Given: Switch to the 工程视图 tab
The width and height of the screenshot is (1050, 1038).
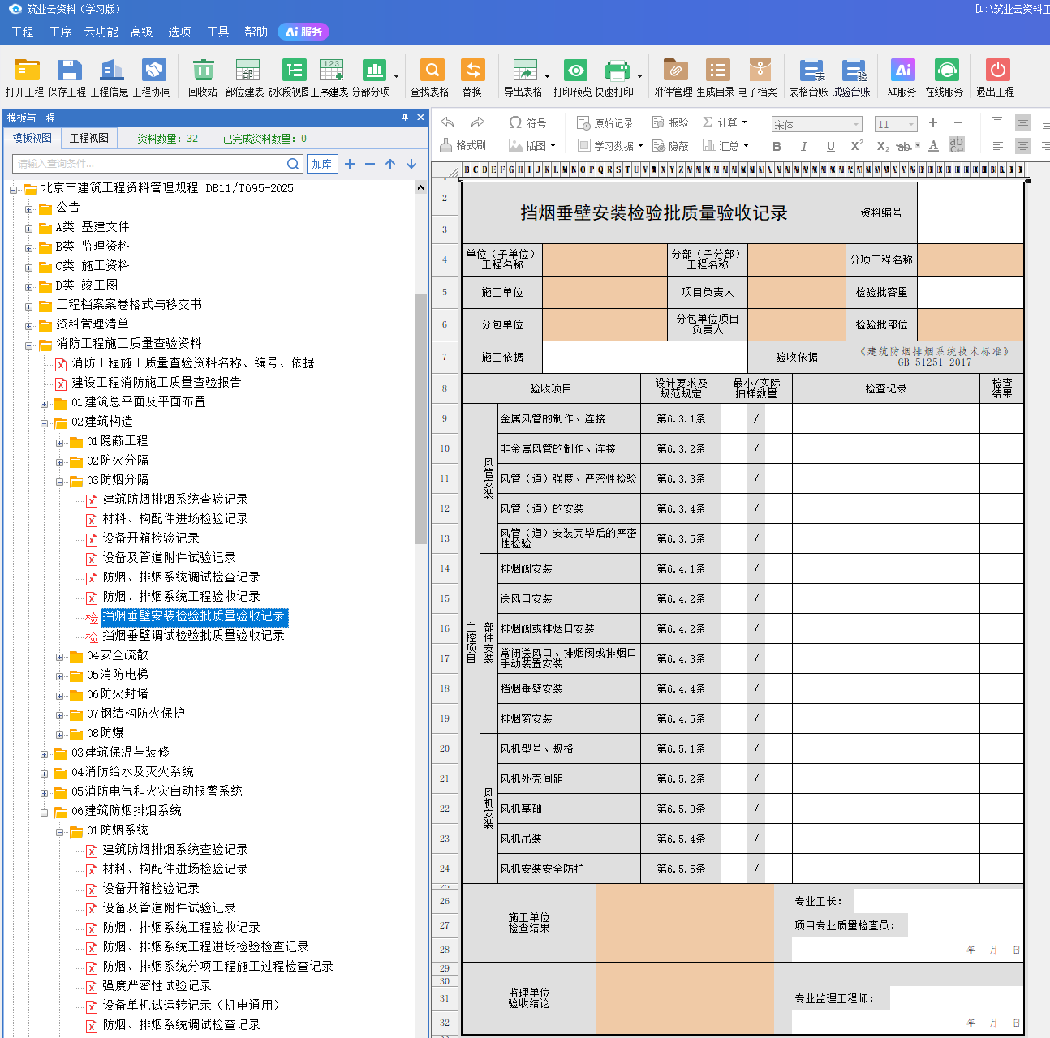Looking at the screenshot, I should pos(89,138).
